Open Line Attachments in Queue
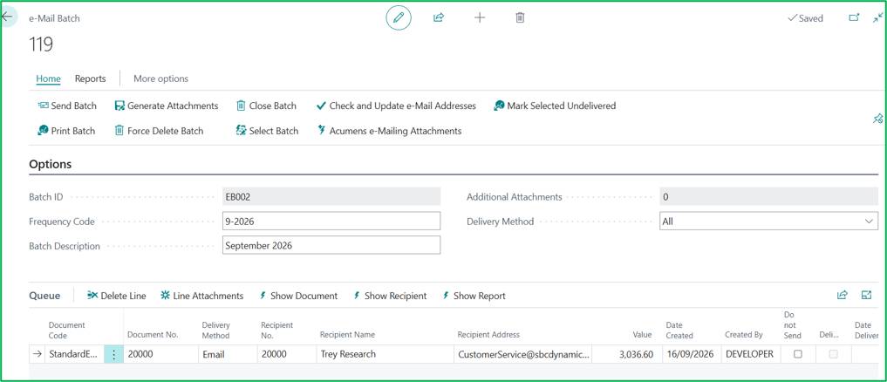Screen dimensions: 887x382 (202, 296)
